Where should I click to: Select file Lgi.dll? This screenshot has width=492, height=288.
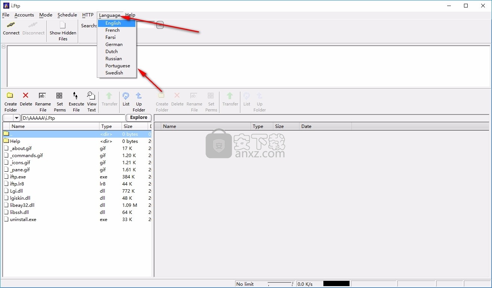77,191
